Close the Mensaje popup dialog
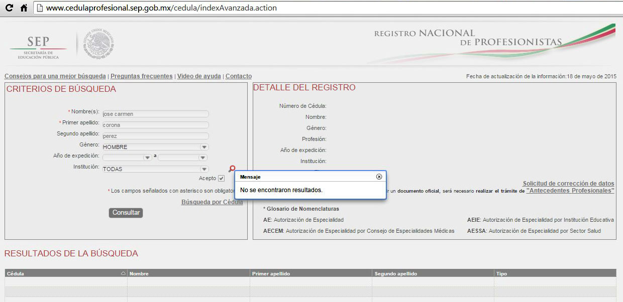The width and height of the screenshot is (623, 302). click(x=379, y=177)
